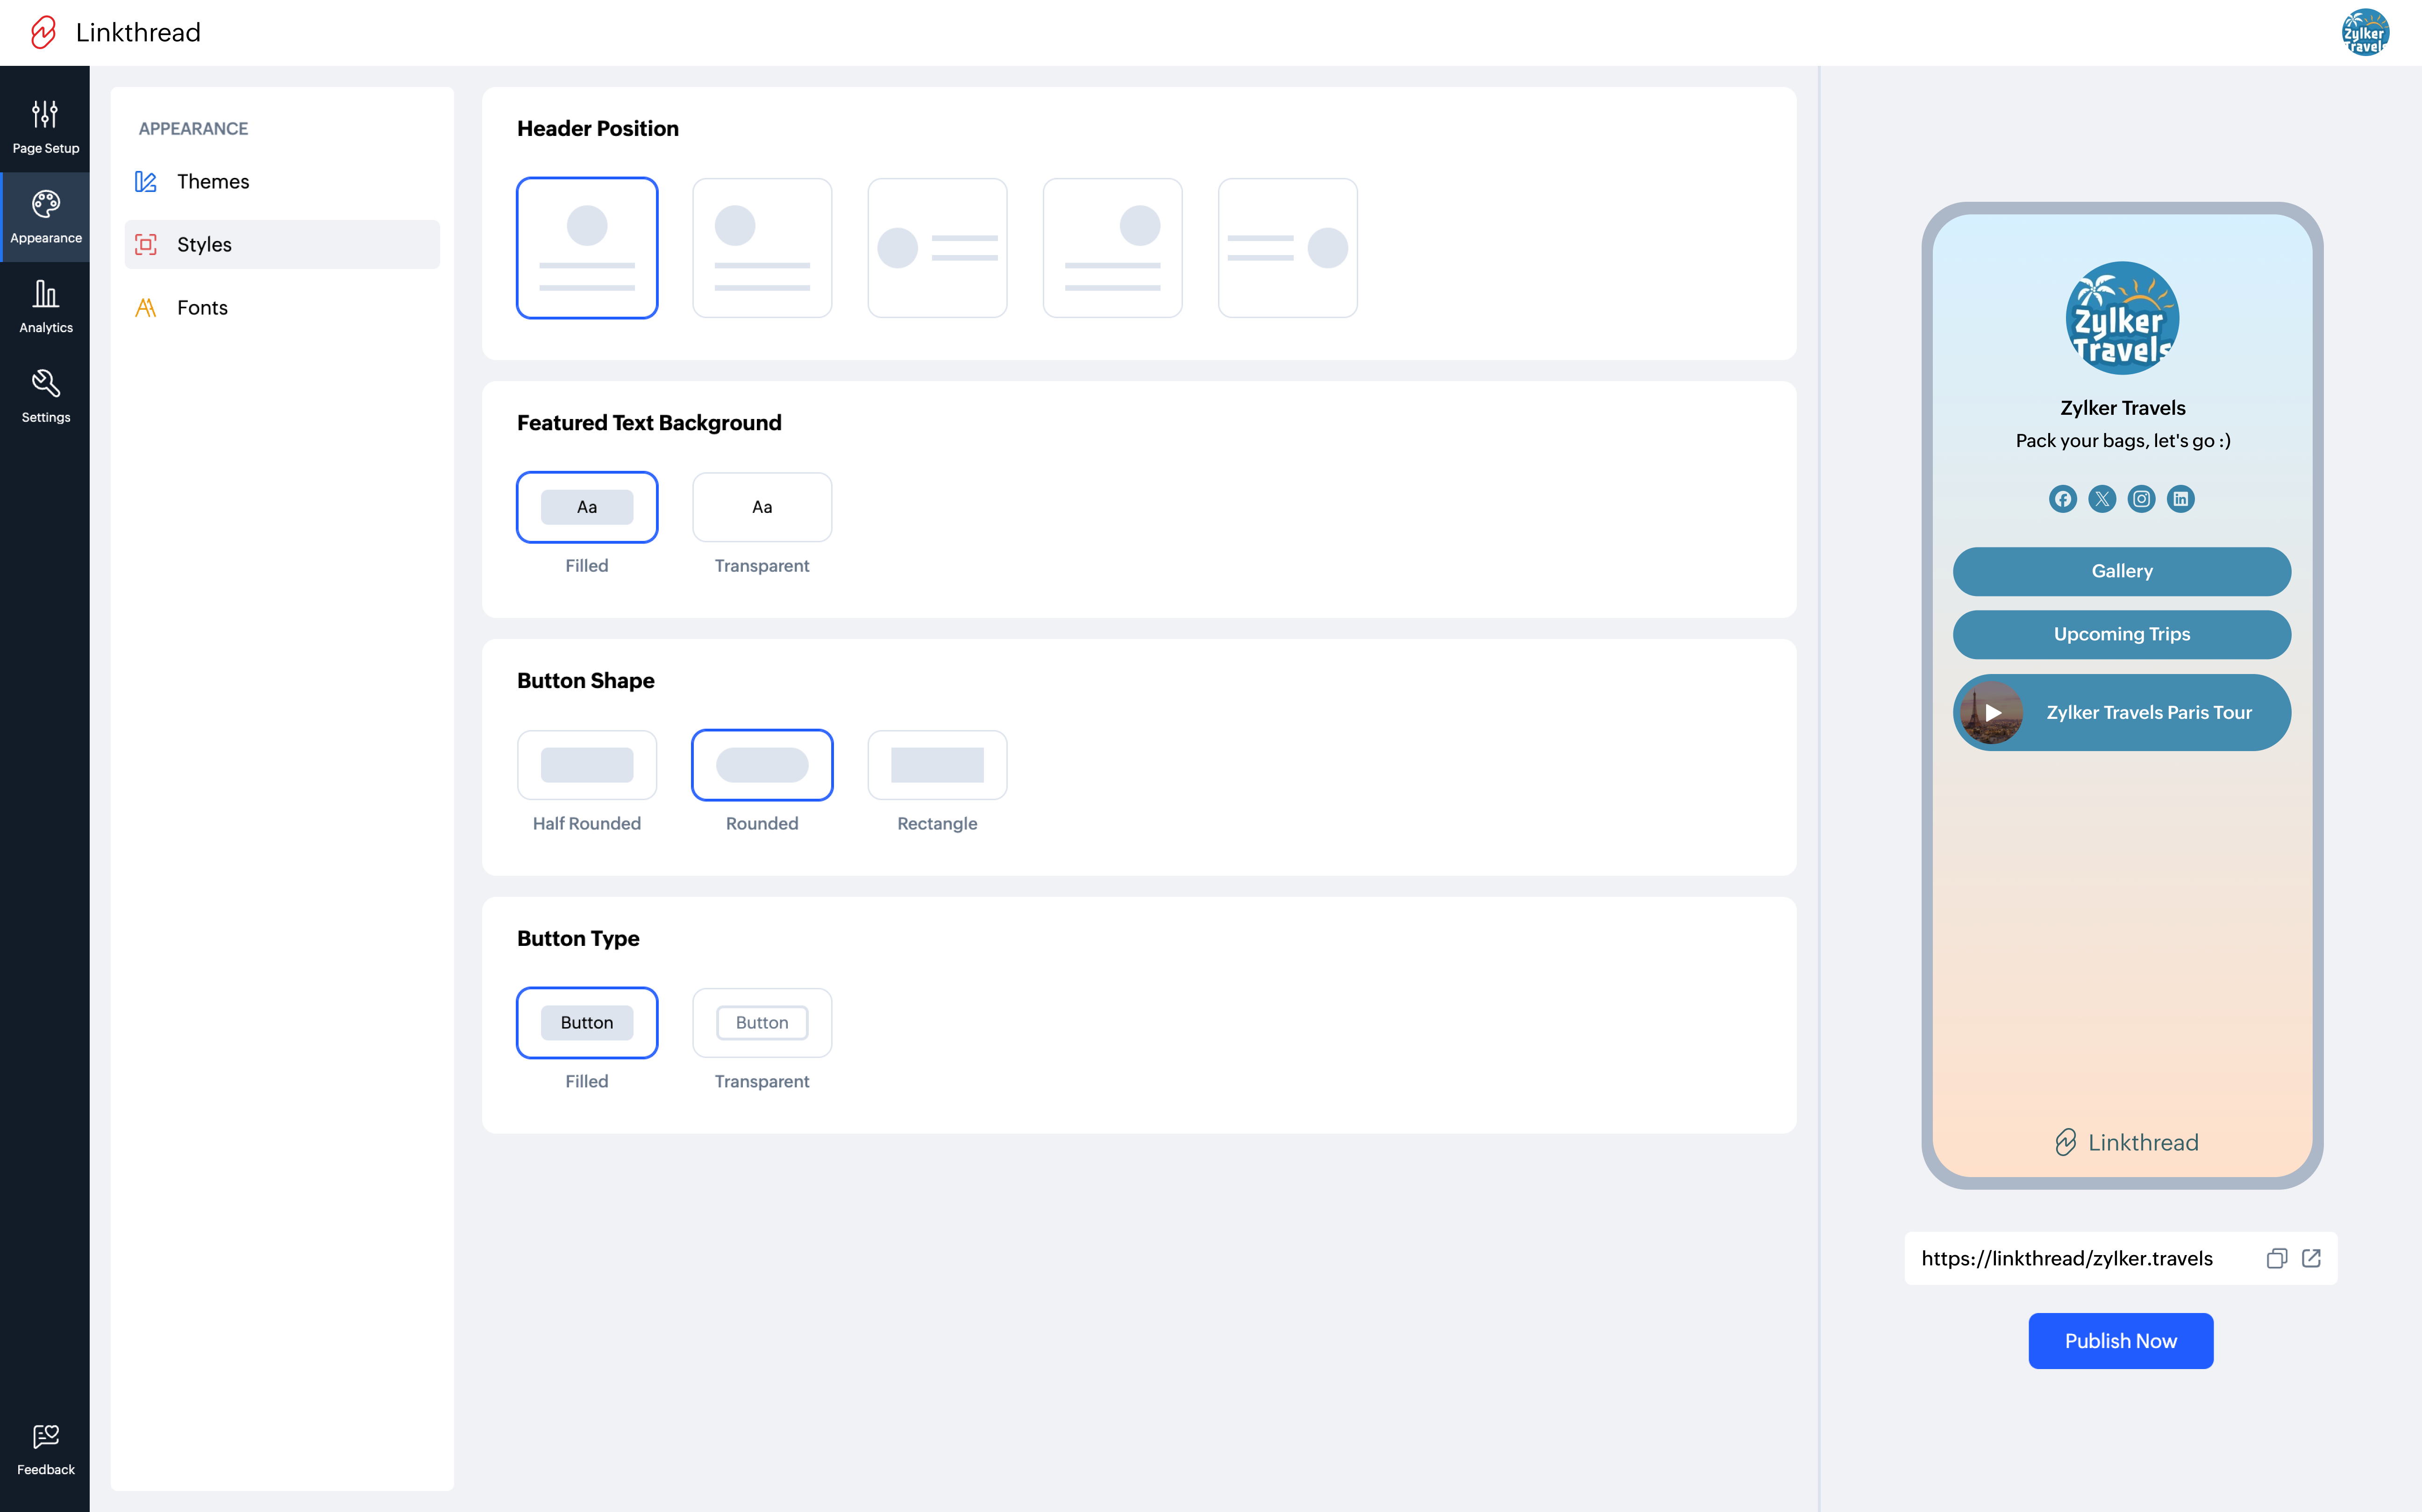Viewport: 2422px width, 1512px height.
Task: Click Gallery button in preview
Action: [2121, 571]
